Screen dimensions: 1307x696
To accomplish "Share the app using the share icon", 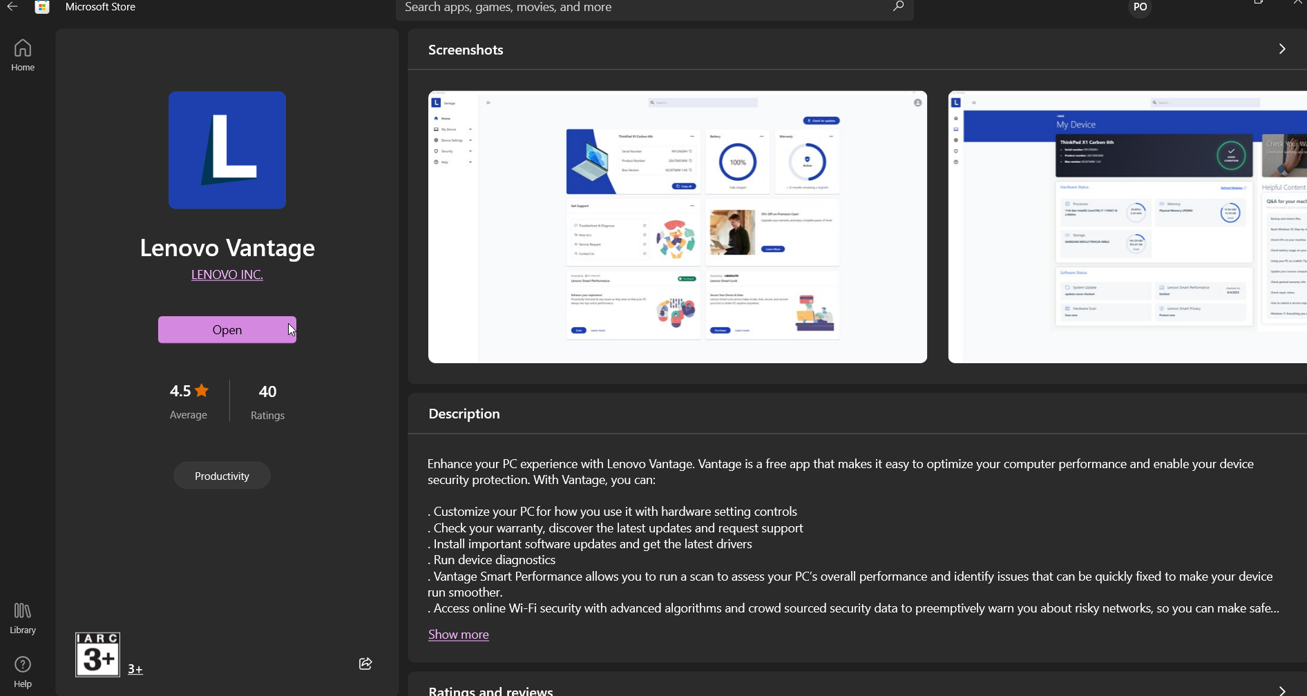I will [365, 664].
